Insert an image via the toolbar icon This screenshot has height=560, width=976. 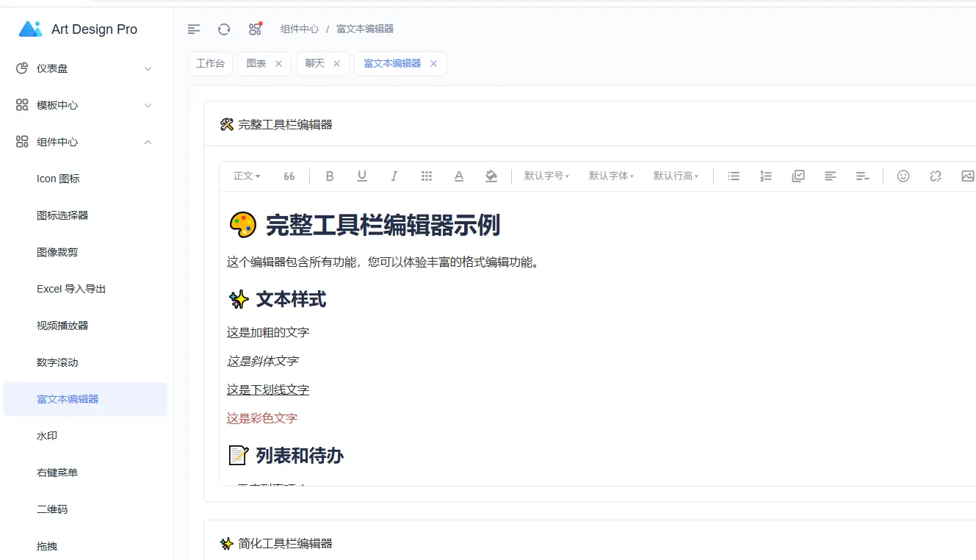968,176
